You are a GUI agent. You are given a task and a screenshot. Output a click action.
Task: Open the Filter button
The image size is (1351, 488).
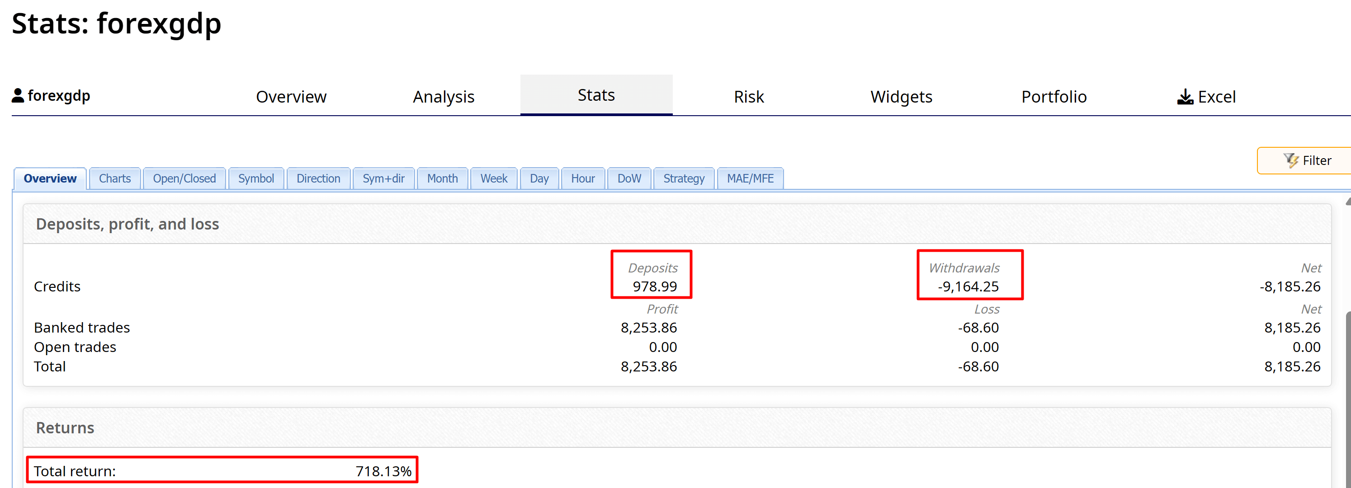pyautogui.click(x=1305, y=160)
